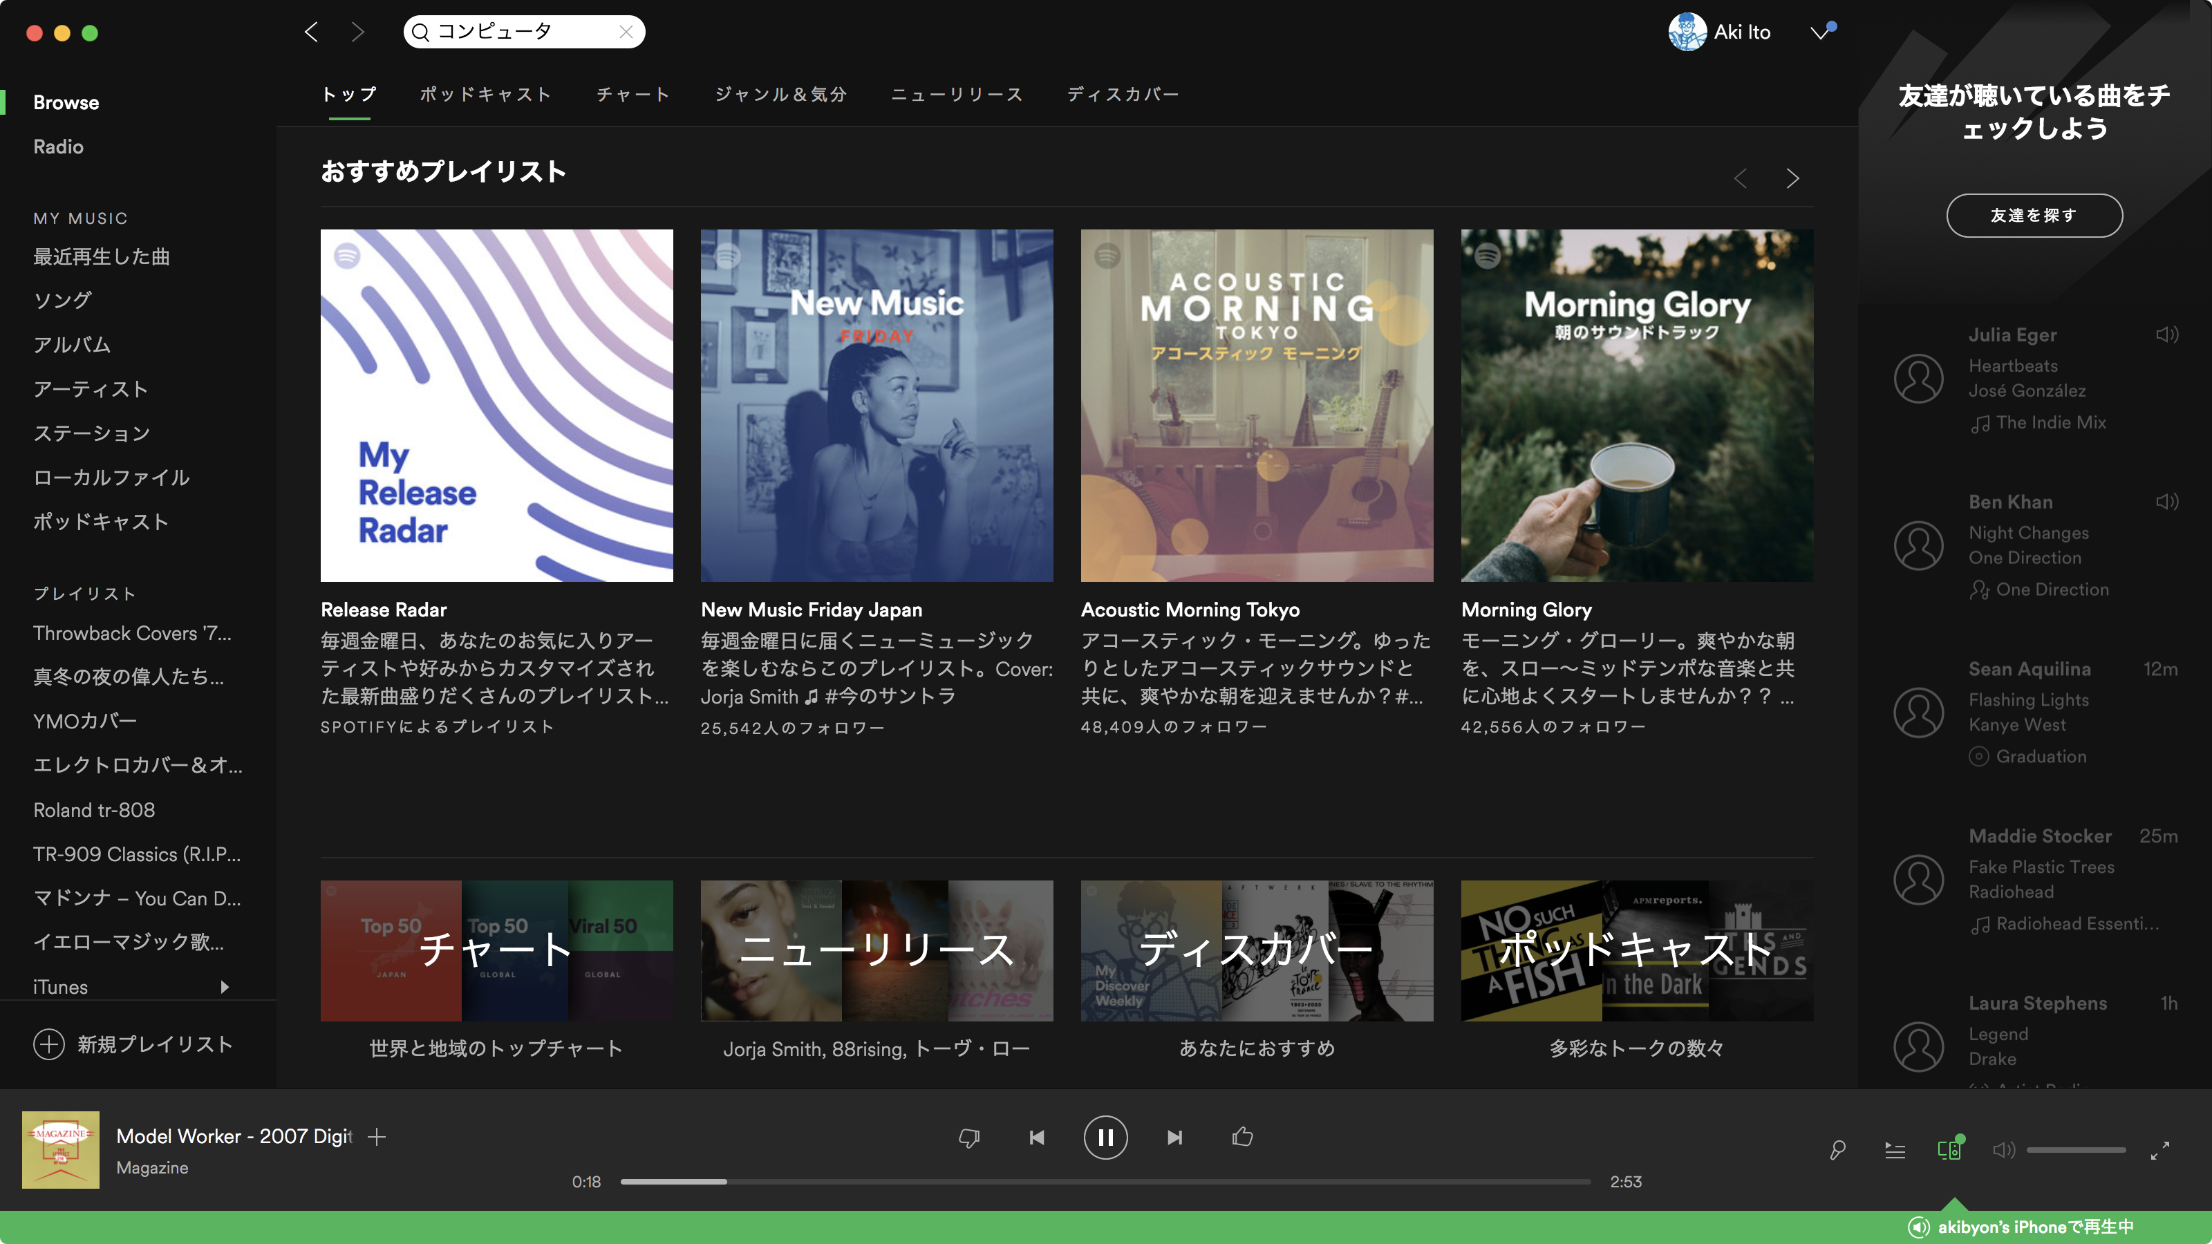
Task: Switch to the ジャンル＆気分 tab
Action: pos(780,95)
